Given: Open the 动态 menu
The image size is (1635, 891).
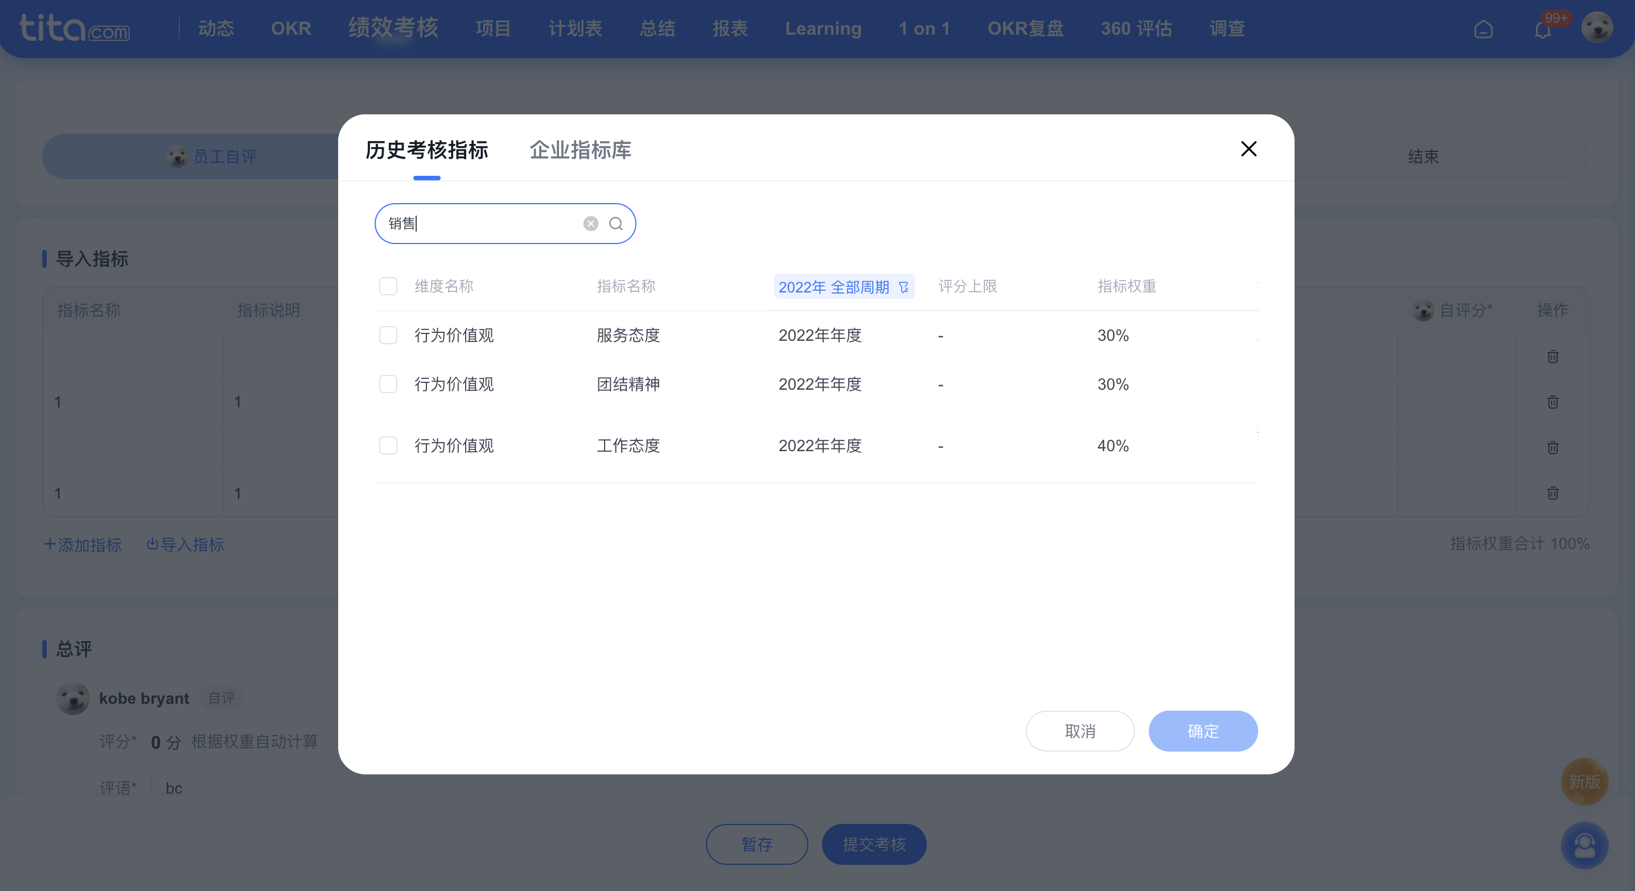Looking at the screenshot, I should [x=216, y=28].
